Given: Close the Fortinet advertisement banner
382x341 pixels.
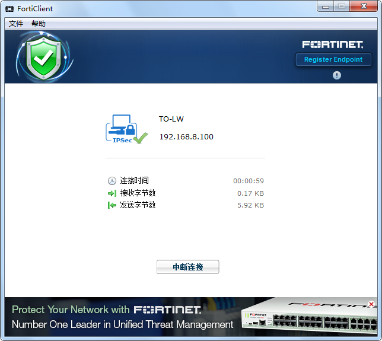Looking at the screenshot, I should click(x=371, y=304).
